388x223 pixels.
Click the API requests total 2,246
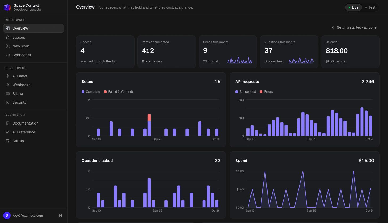[368, 82]
